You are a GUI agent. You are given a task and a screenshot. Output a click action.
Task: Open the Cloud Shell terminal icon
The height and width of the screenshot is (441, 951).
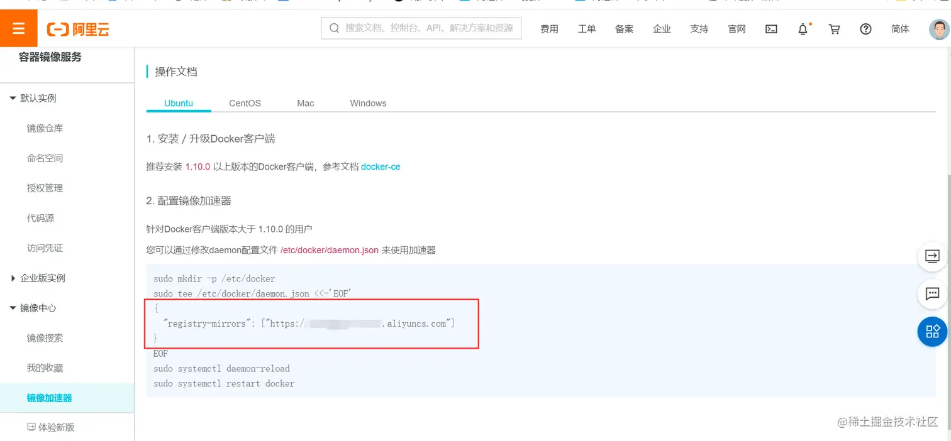tap(771, 29)
